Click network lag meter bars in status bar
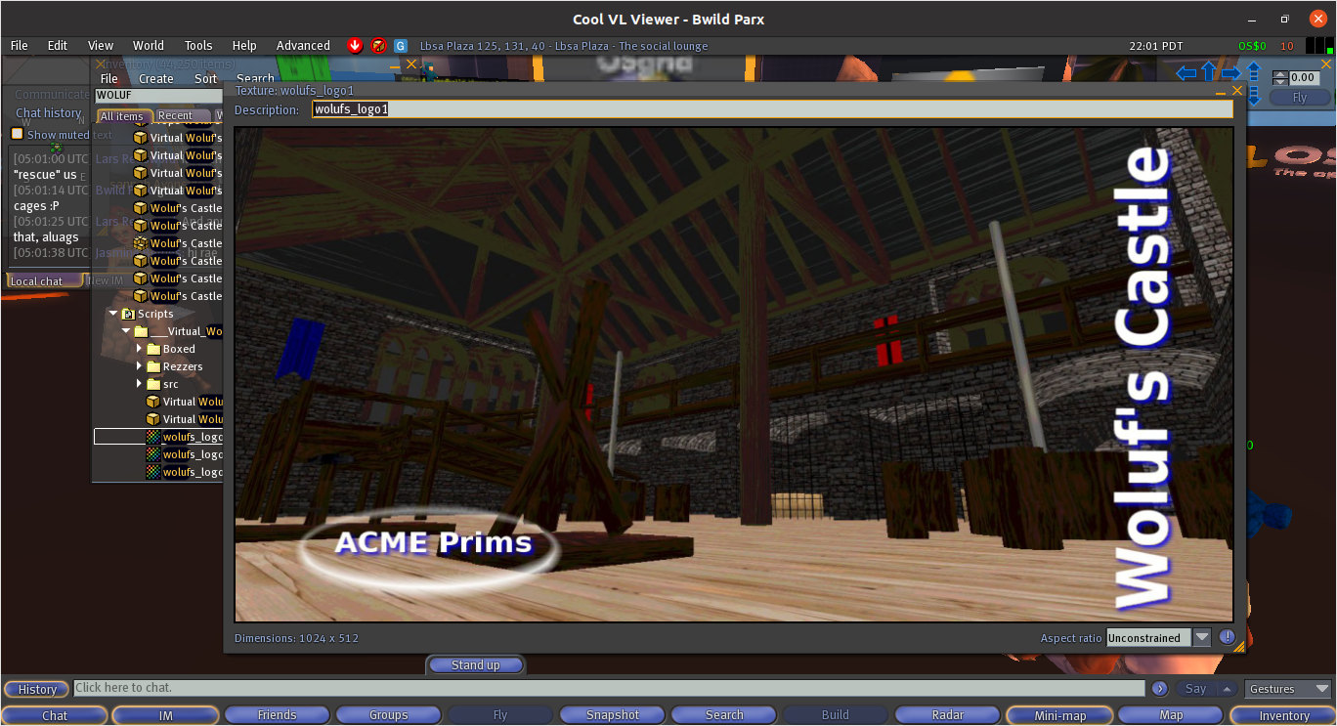Image resolution: width=1337 pixels, height=726 pixels. (1319, 45)
